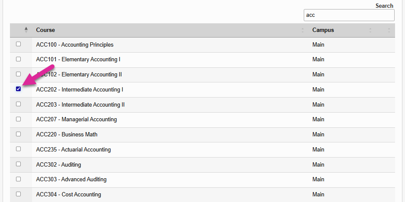Tick the ACC235 Actuarial Accounting checkbox

point(18,149)
